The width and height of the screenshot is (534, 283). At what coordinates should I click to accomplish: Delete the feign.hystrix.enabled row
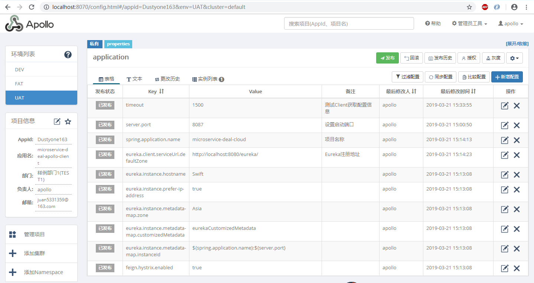point(517,269)
